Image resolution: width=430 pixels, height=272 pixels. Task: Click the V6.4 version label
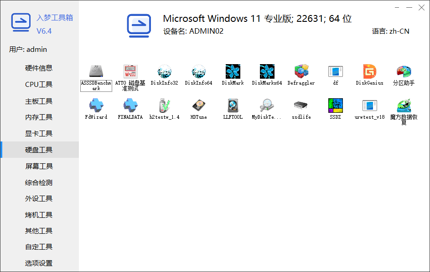coord(44,31)
